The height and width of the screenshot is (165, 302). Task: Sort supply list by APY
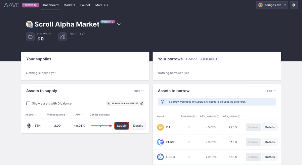79,115
